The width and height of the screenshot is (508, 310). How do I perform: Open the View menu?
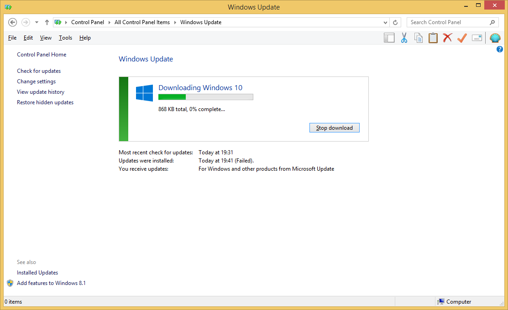pos(46,38)
